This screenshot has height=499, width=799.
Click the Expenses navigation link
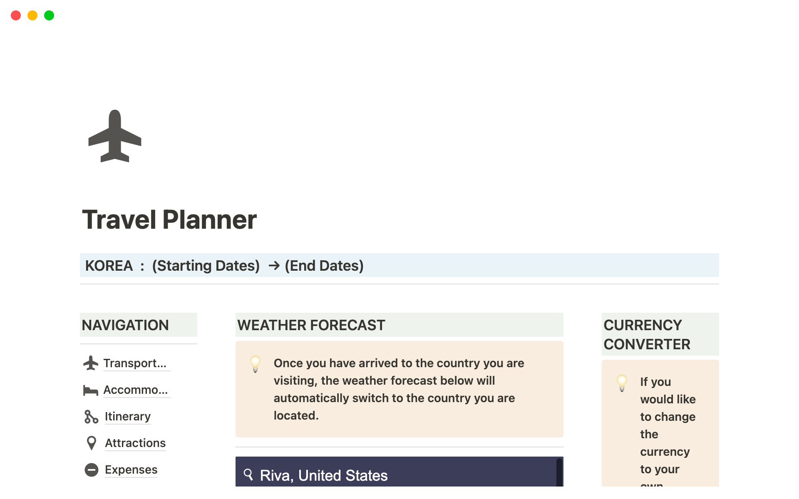pyautogui.click(x=131, y=469)
